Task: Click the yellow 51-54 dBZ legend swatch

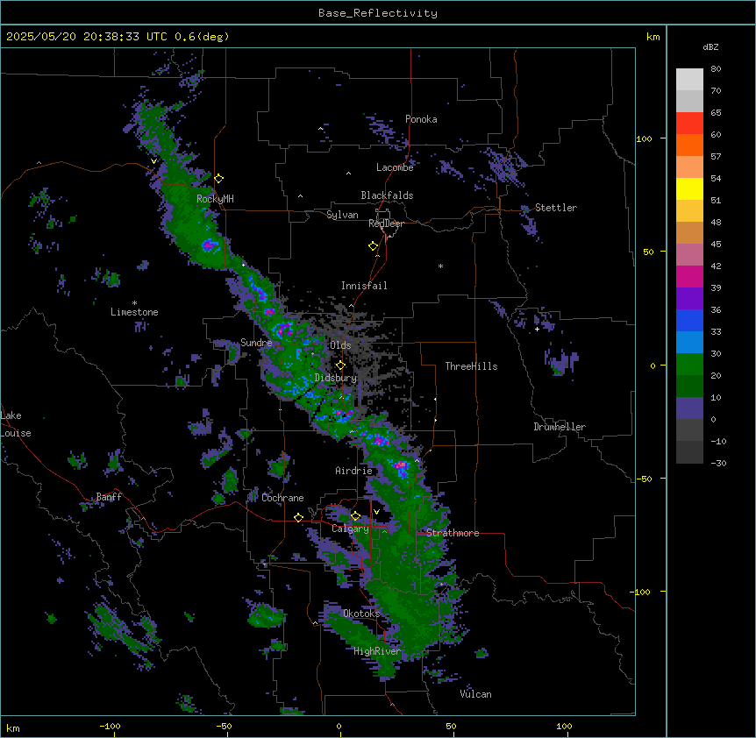Action: click(689, 188)
